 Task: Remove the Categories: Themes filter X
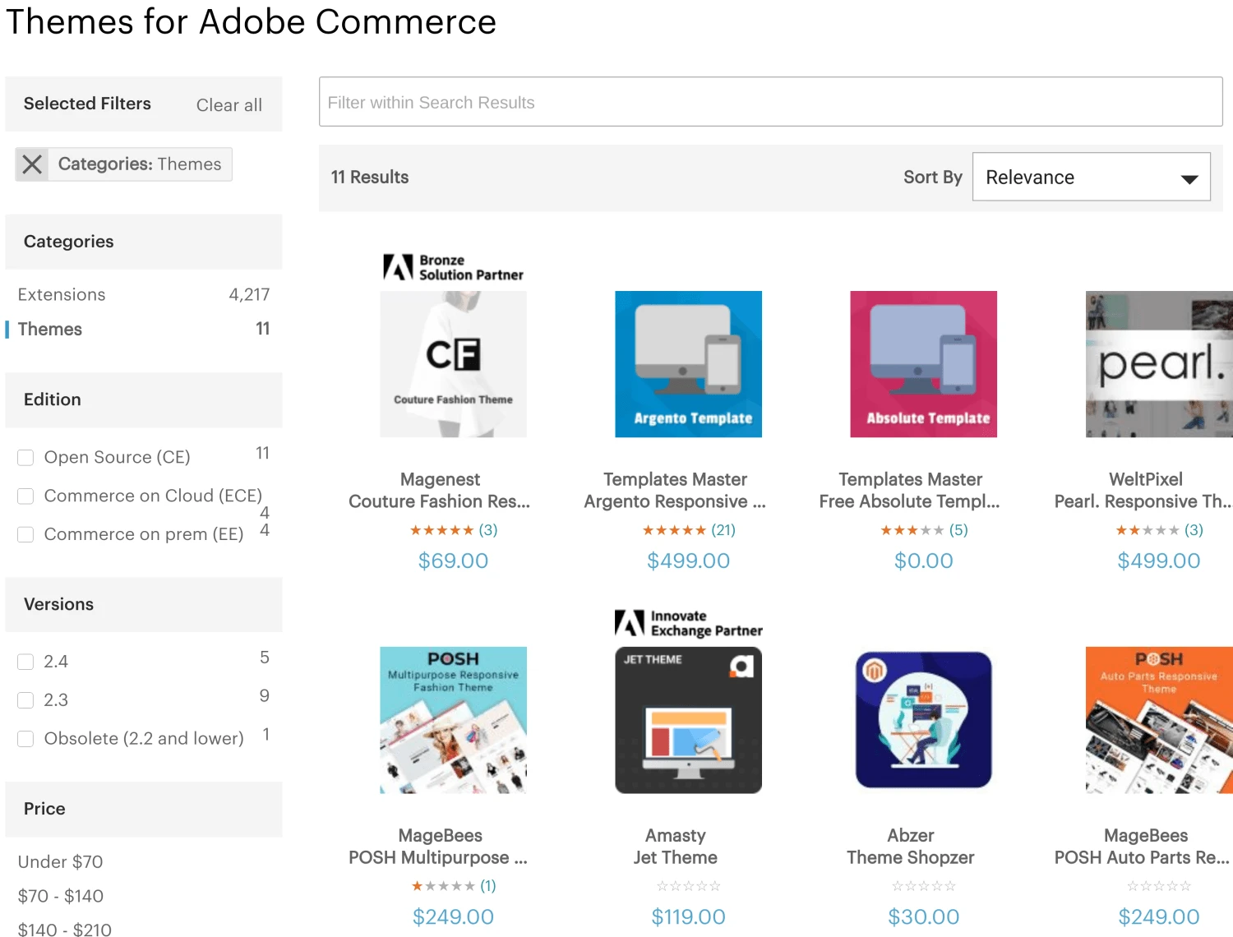pyautogui.click(x=32, y=164)
